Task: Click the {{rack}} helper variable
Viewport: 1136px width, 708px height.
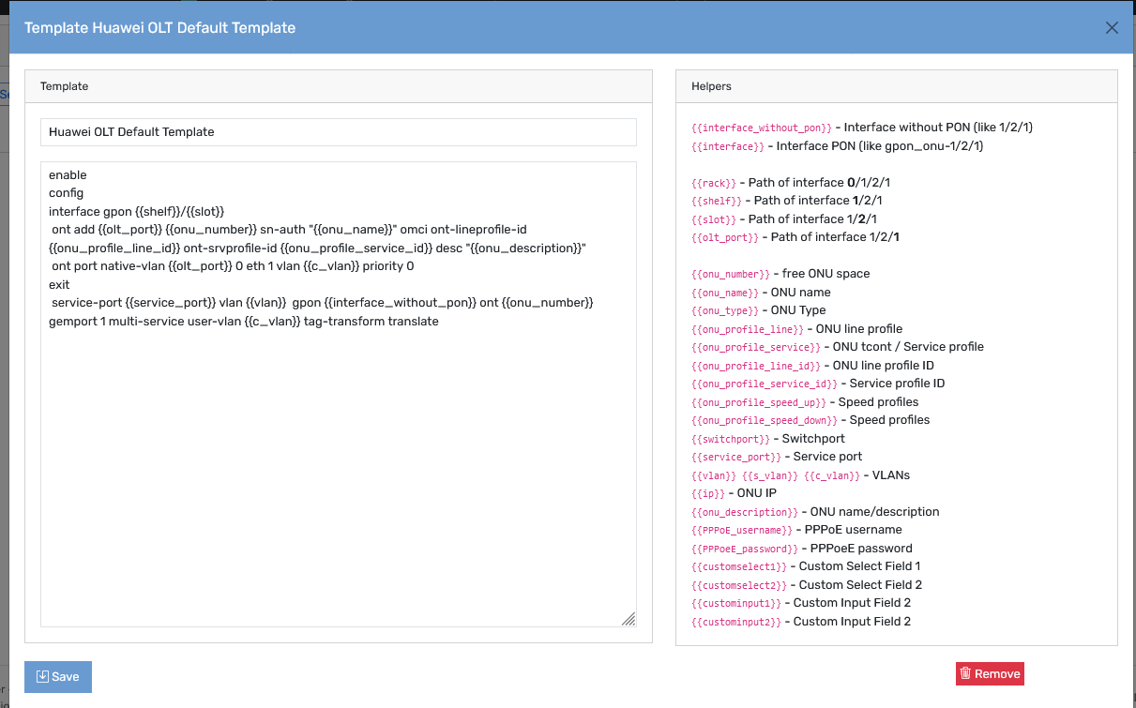Action: [714, 183]
